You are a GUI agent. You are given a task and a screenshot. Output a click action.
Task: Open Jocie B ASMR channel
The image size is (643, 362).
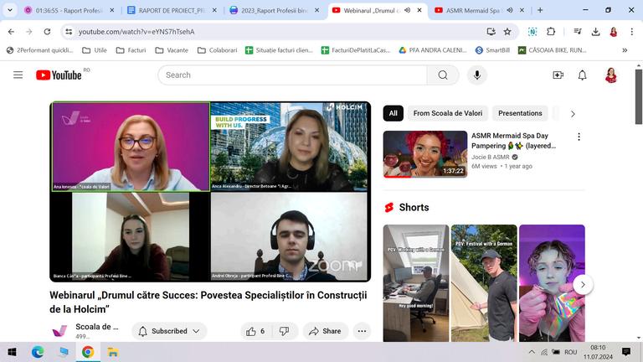[491, 158]
